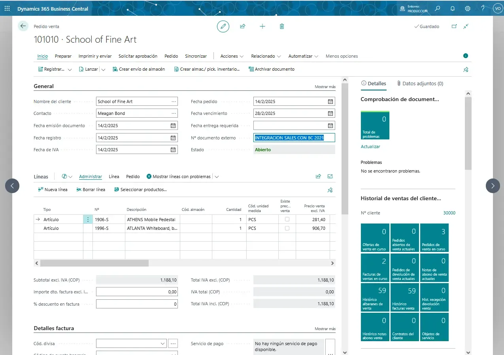Check price exists box for 1996-S row

(x=287, y=228)
